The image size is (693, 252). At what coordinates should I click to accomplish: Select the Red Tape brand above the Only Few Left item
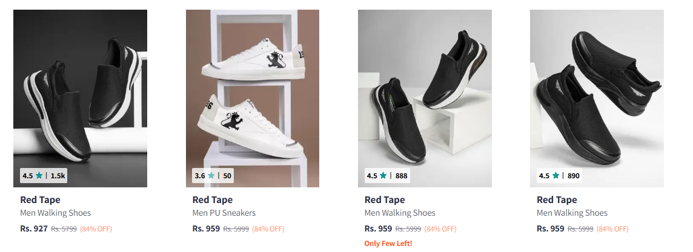click(384, 199)
